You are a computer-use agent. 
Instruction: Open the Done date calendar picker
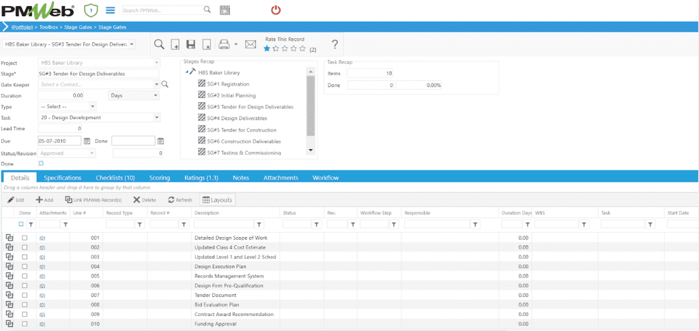160,141
